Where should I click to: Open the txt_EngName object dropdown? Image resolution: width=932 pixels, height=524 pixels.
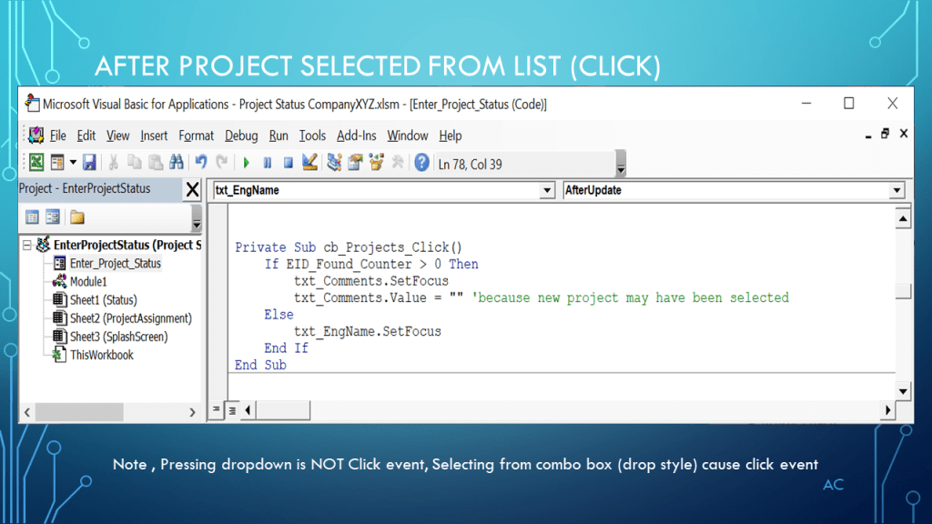[x=547, y=191]
